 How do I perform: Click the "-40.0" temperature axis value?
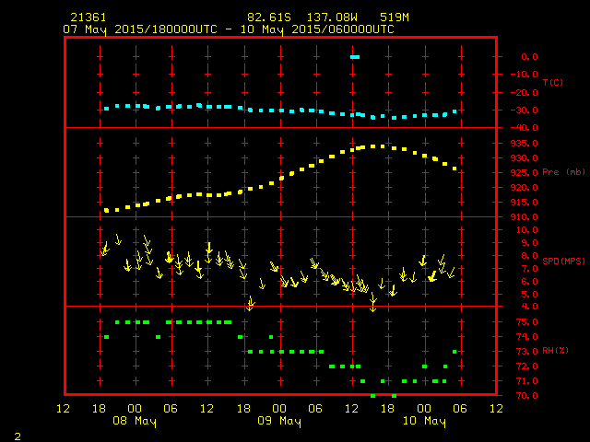pos(525,128)
